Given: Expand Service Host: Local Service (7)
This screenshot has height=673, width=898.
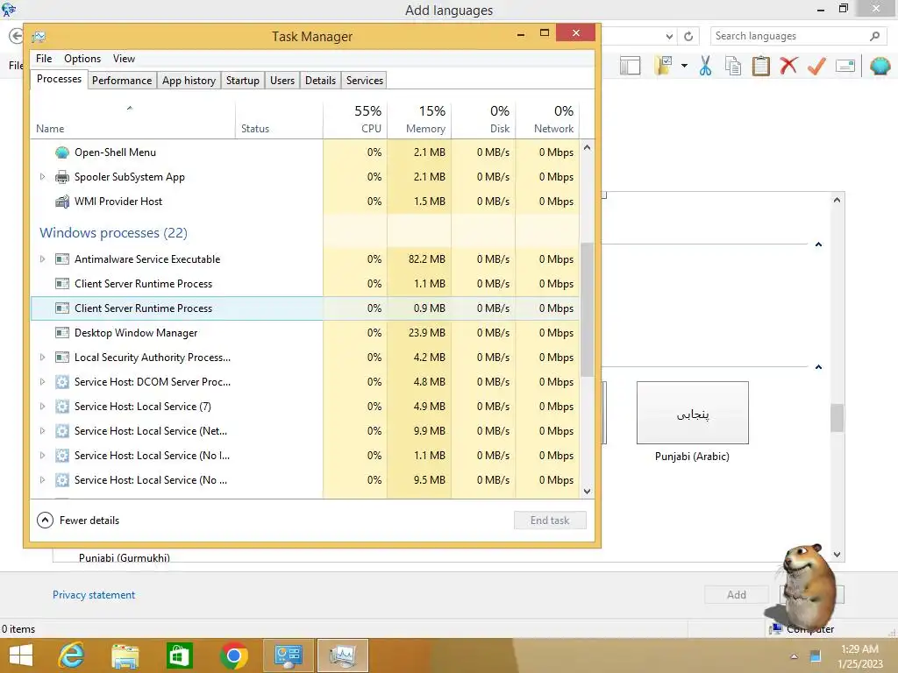Looking at the screenshot, I should (x=42, y=407).
